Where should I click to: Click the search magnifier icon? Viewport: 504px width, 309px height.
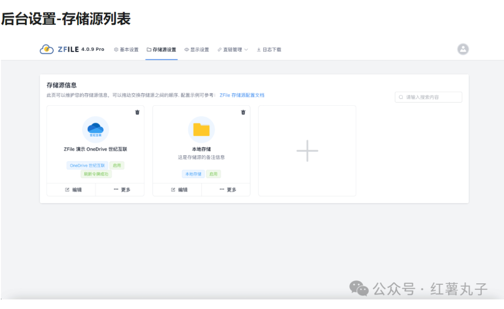[401, 97]
